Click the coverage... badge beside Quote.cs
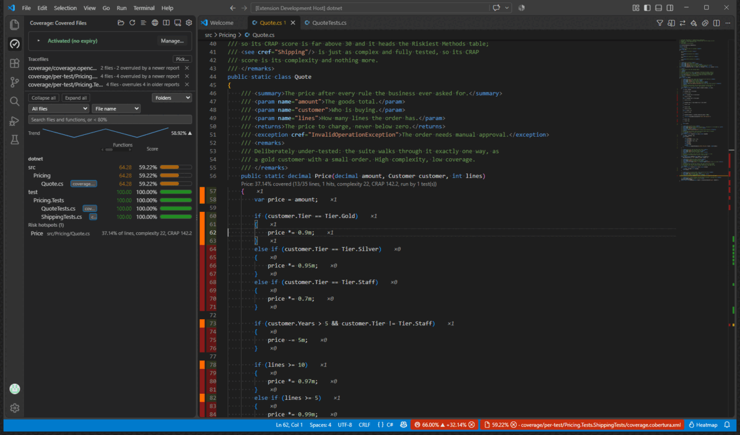Screen dimensions: 740x435 [84, 184]
